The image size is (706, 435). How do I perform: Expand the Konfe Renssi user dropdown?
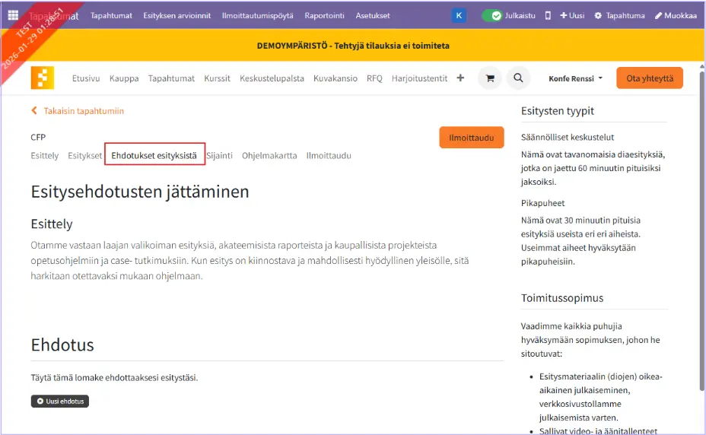[575, 78]
